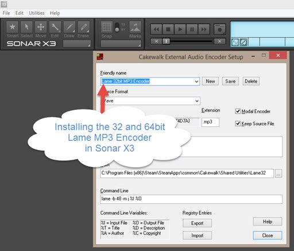Image resolution: width=294 pixels, height=251 pixels.
Task: Click the SONAR X3 icon in title bar
Action: point(4,4)
